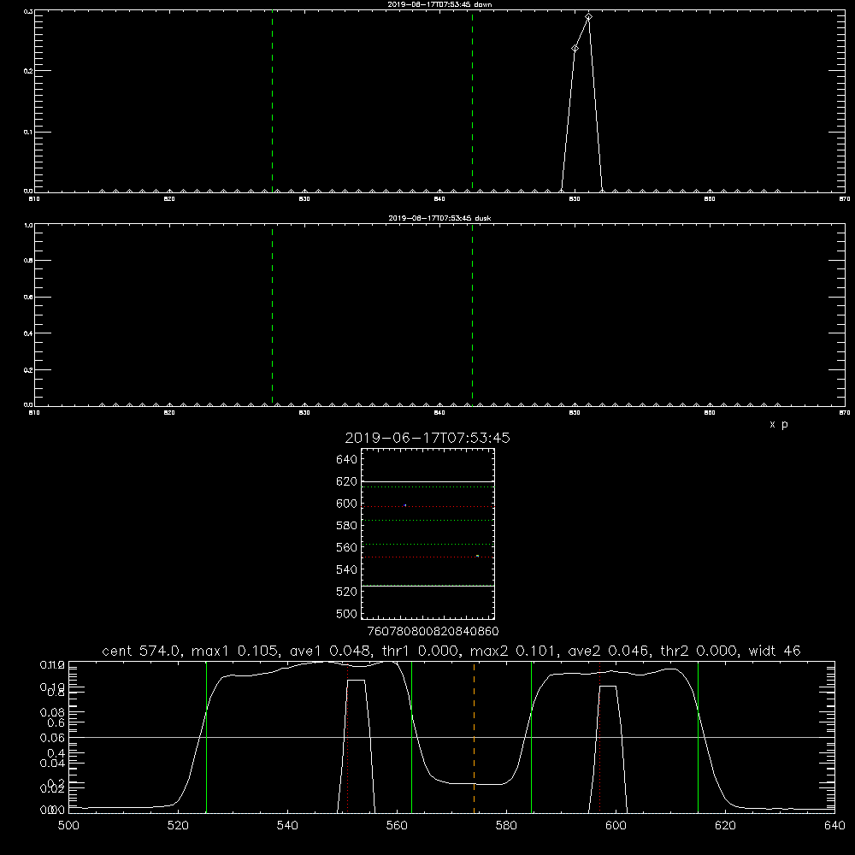Click the green dashed line near 828 in the dawn plot
Screen dimensions: 855x855
coord(272,102)
